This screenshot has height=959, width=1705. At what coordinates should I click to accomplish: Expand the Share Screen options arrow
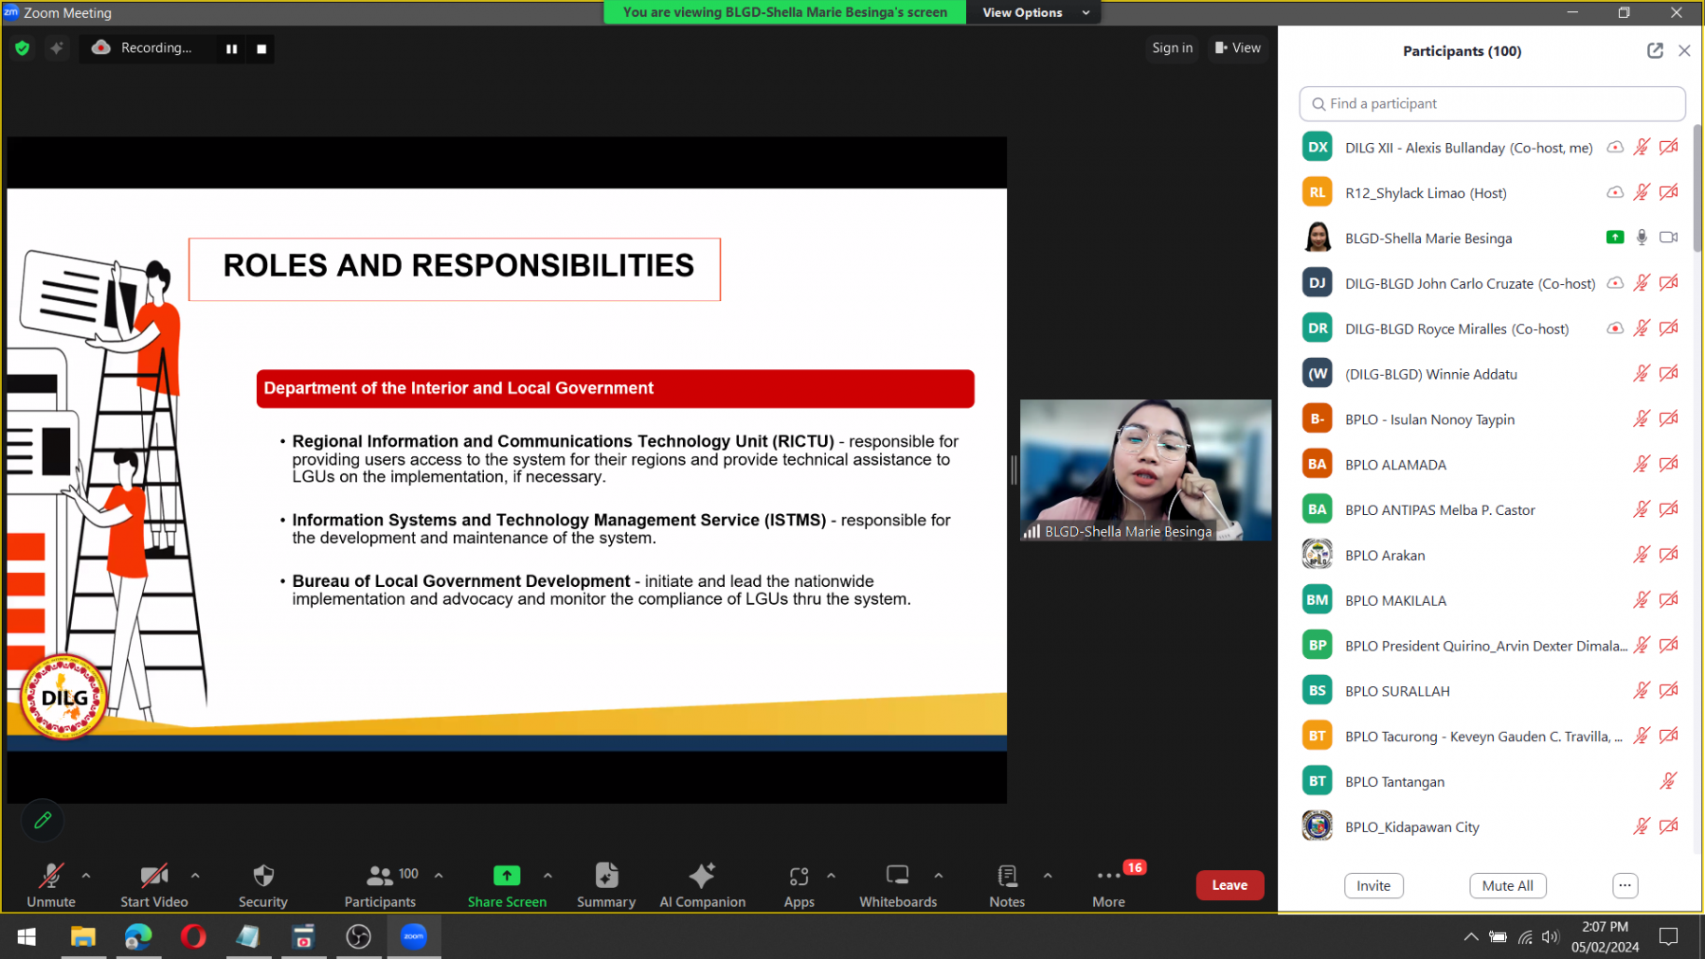coord(547,876)
